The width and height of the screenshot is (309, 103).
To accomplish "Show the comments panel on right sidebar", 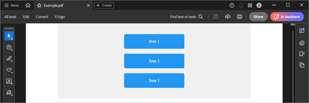I will 302,43.
